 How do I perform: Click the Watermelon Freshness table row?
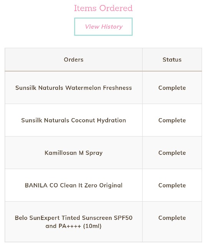(x=103, y=88)
